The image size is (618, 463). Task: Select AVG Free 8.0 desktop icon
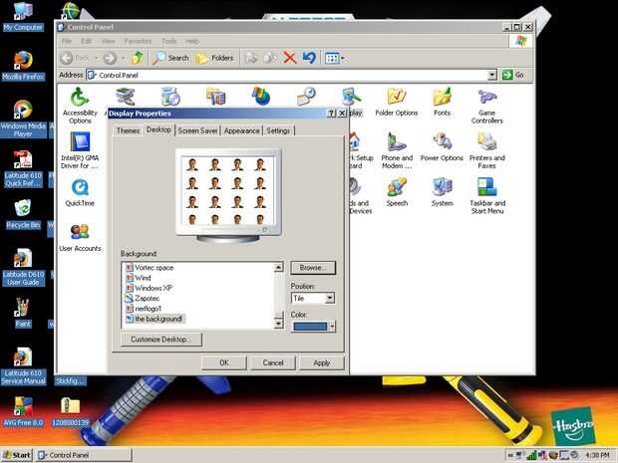click(23, 412)
